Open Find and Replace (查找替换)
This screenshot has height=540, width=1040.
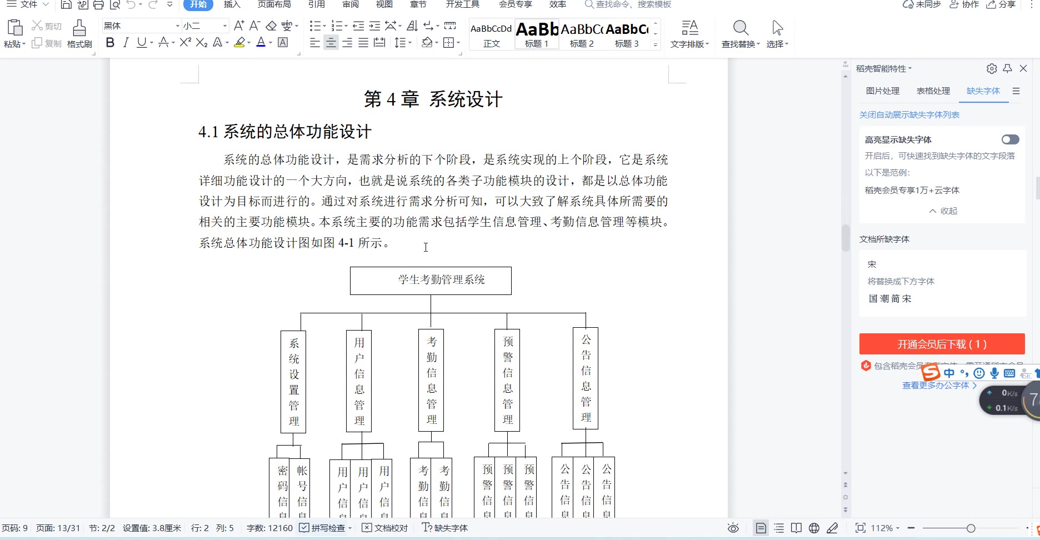[740, 34]
